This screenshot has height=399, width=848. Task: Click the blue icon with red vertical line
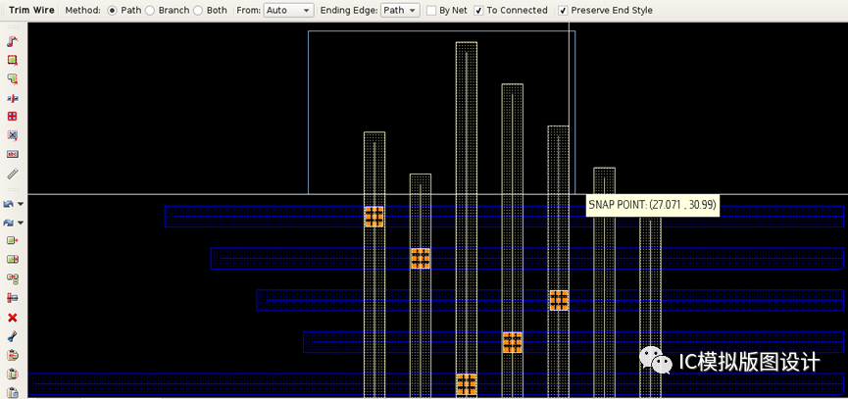coord(13,98)
